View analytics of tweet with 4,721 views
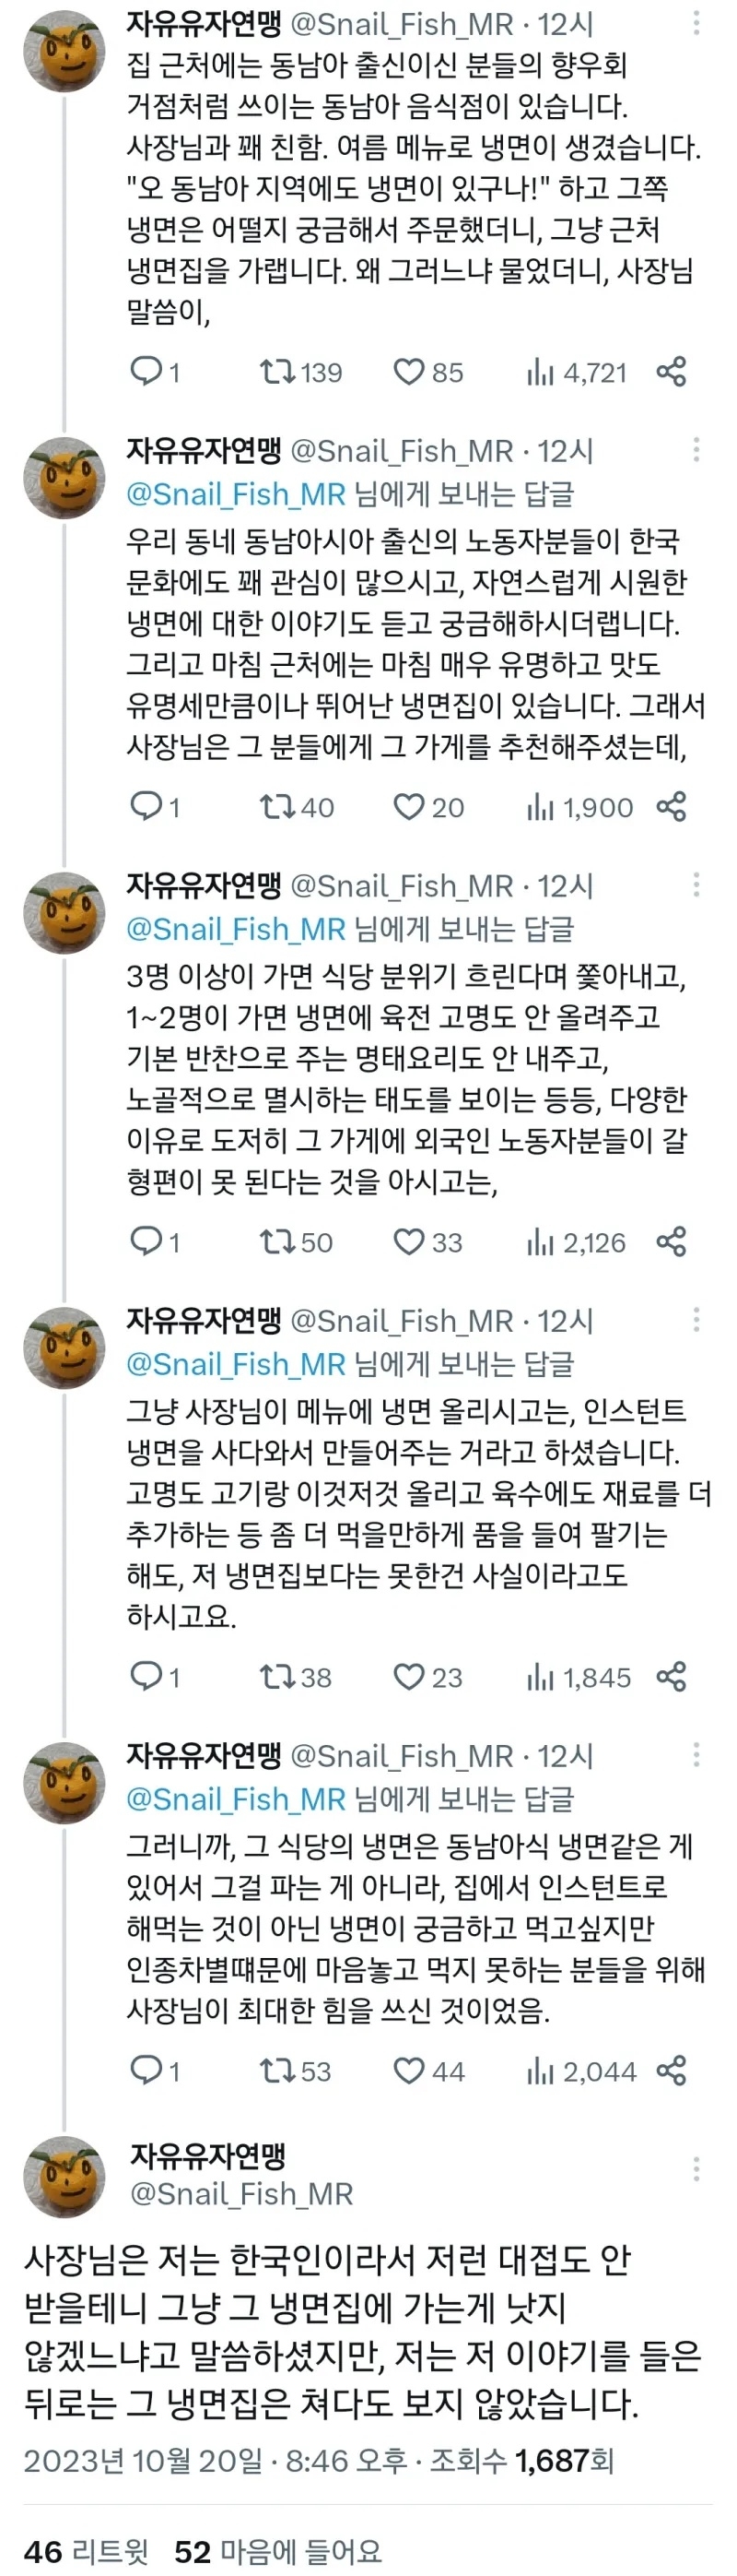The image size is (737, 2576). 578,372
